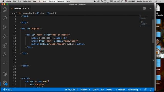
Task: Click the code minimap preview
Action: coord(146,21)
